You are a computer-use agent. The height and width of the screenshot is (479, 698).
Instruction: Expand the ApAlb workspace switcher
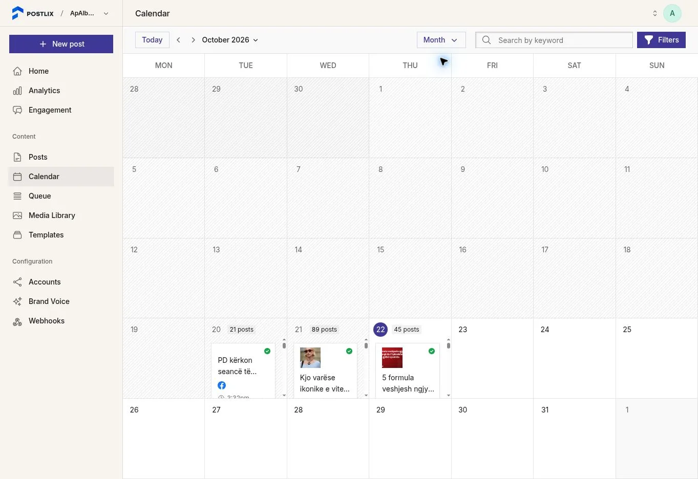[106, 13]
